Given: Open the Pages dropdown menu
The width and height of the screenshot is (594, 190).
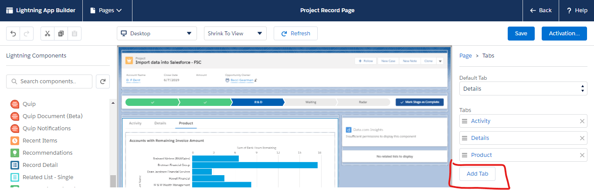Looking at the screenshot, I should pyautogui.click(x=105, y=10).
